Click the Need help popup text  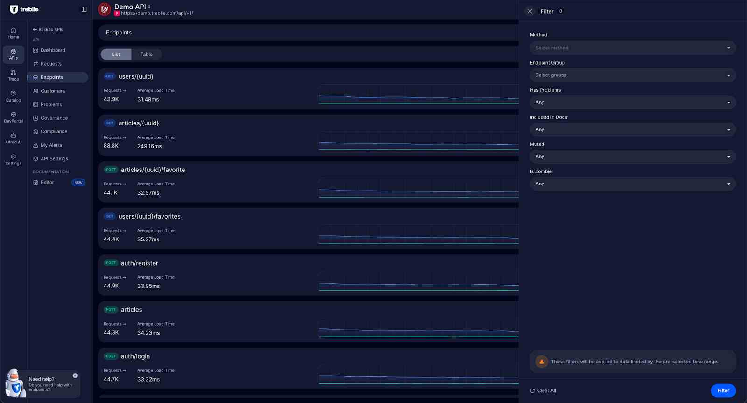point(50,384)
